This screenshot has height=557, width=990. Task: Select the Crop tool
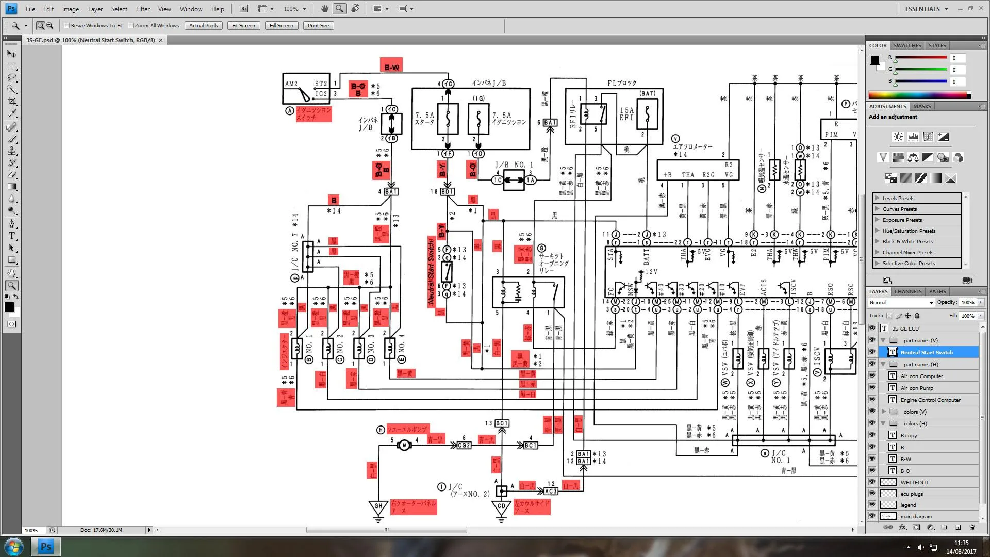click(x=12, y=102)
